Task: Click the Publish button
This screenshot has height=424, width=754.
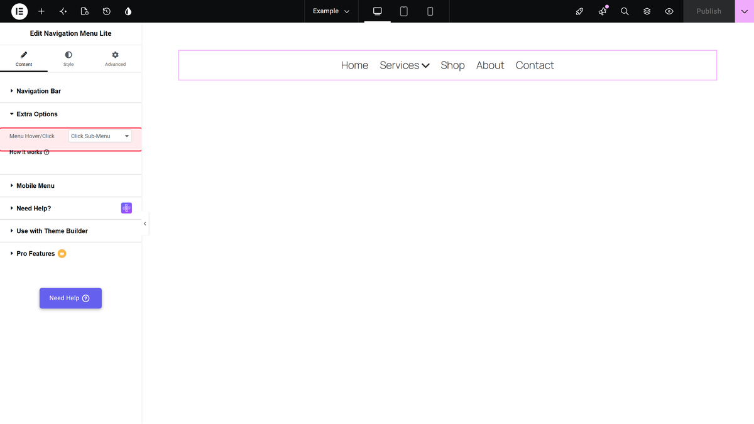Action: (x=709, y=11)
